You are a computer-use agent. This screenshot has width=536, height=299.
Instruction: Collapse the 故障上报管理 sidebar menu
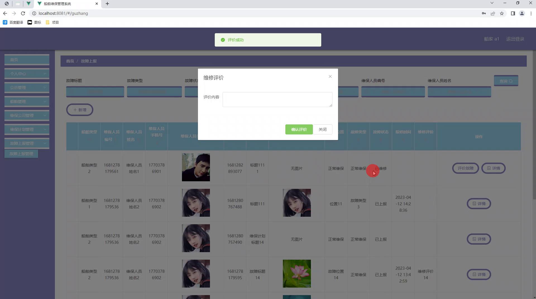(27, 143)
